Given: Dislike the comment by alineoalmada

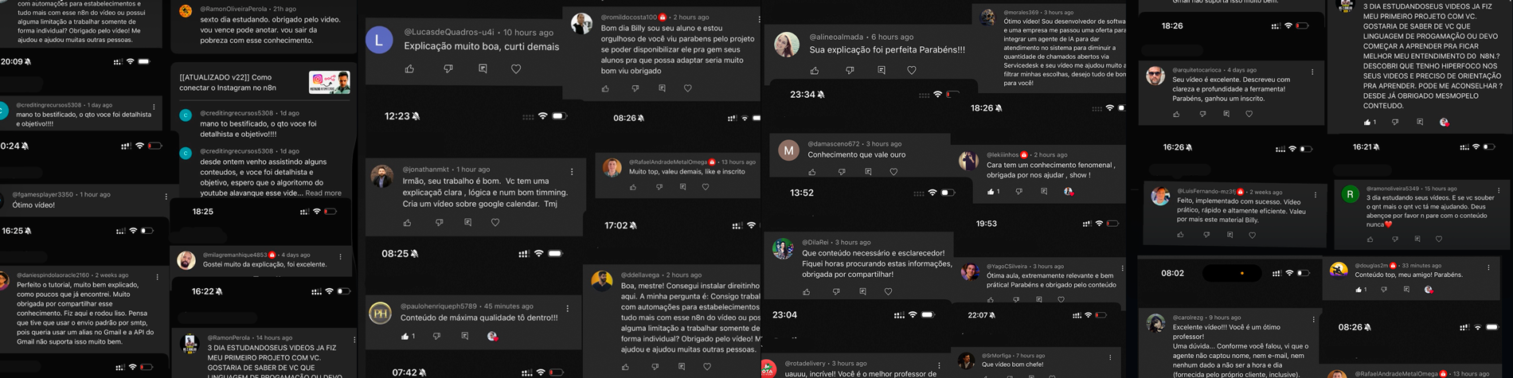Looking at the screenshot, I should (x=850, y=70).
